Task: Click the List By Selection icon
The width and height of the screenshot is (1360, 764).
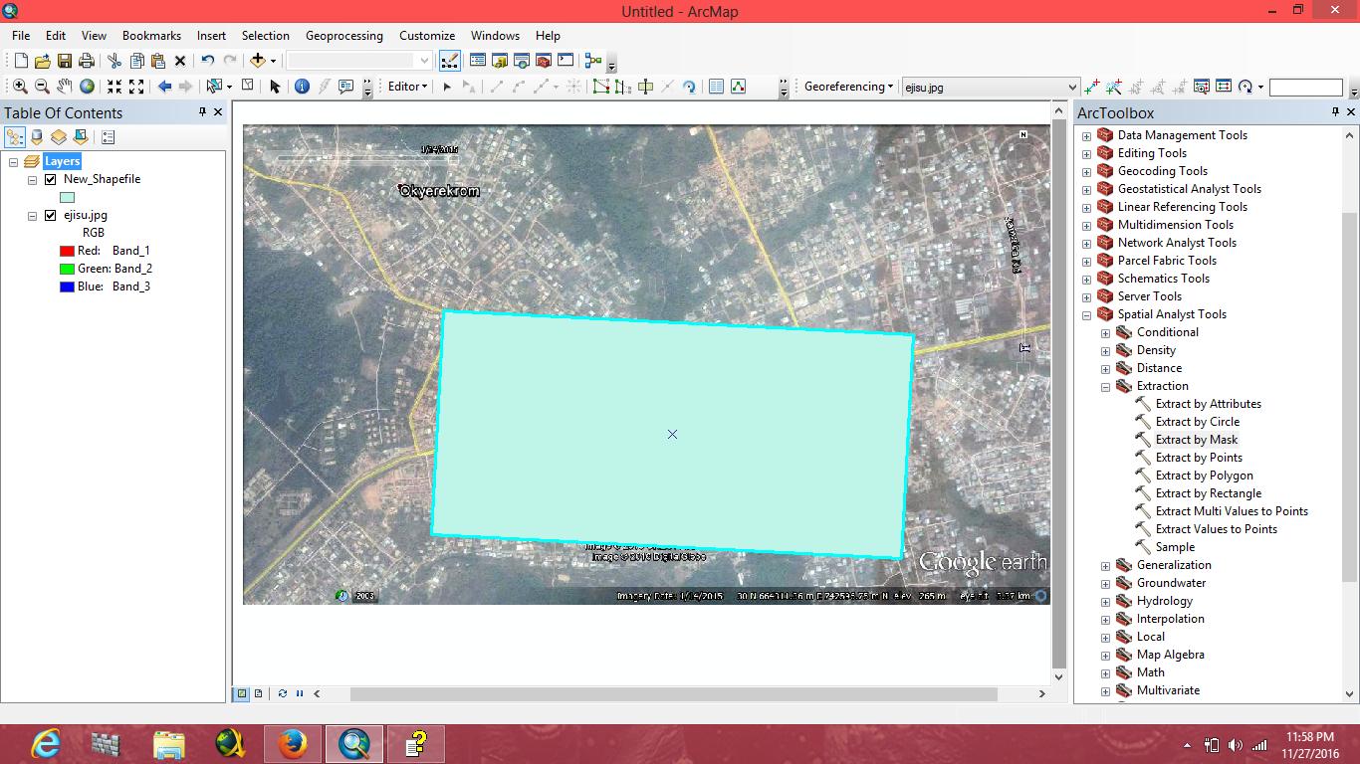Action: (81, 137)
